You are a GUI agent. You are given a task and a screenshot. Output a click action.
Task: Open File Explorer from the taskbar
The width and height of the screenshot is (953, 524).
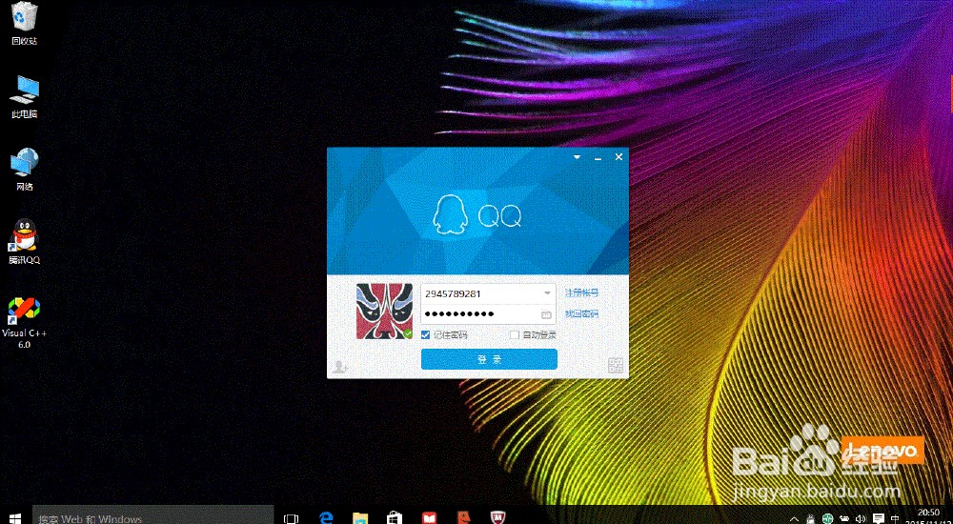pos(360,518)
